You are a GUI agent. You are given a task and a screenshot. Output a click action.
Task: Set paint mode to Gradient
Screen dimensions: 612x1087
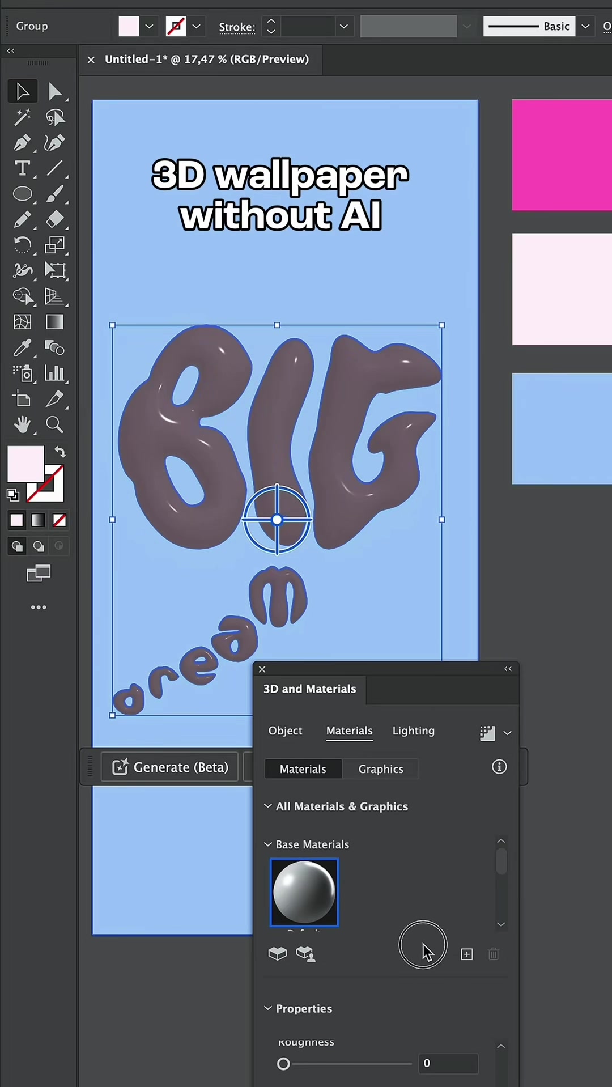(38, 520)
